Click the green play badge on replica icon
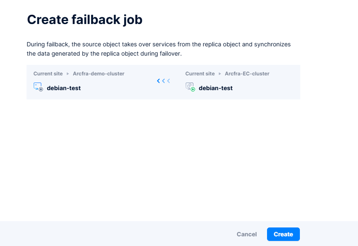Viewport: 358px width, 246px height. click(193, 89)
